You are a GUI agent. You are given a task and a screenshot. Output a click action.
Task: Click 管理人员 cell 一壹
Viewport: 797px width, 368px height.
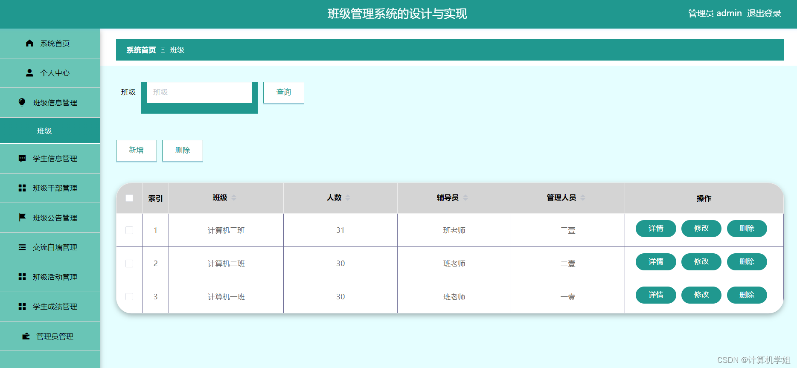[x=568, y=297]
